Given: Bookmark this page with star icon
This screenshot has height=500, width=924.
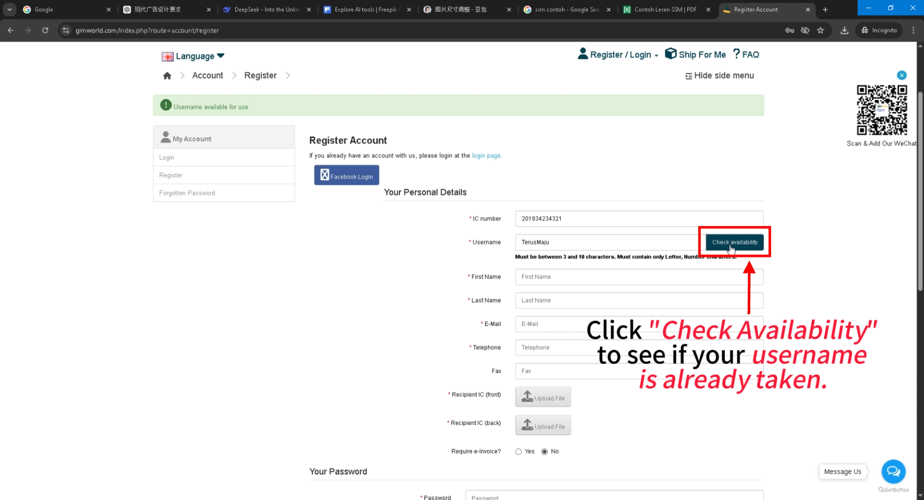Looking at the screenshot, I should click(821, 30).
